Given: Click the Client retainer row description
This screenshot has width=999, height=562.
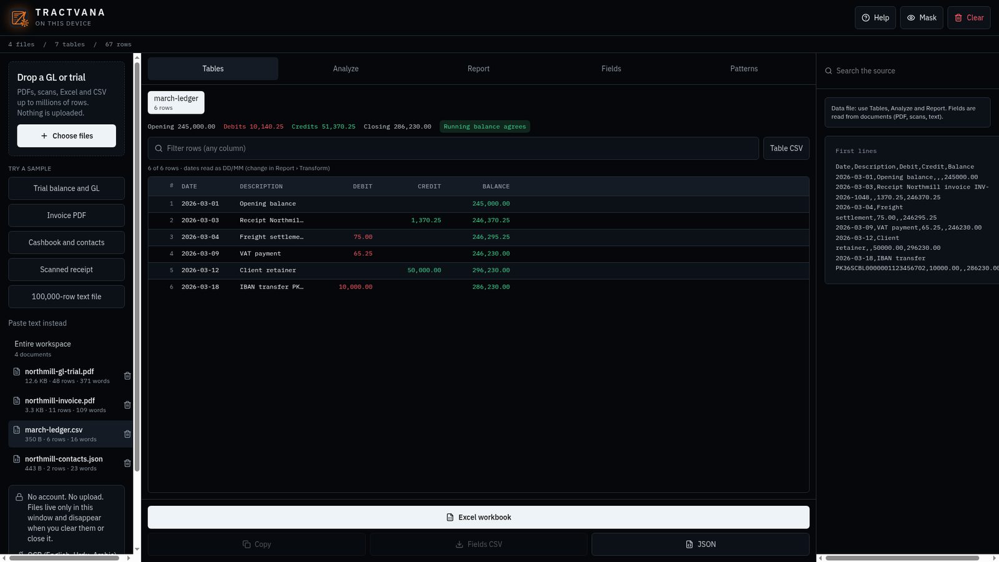Looking at the screenshot, I should click(x=268, y=270).
